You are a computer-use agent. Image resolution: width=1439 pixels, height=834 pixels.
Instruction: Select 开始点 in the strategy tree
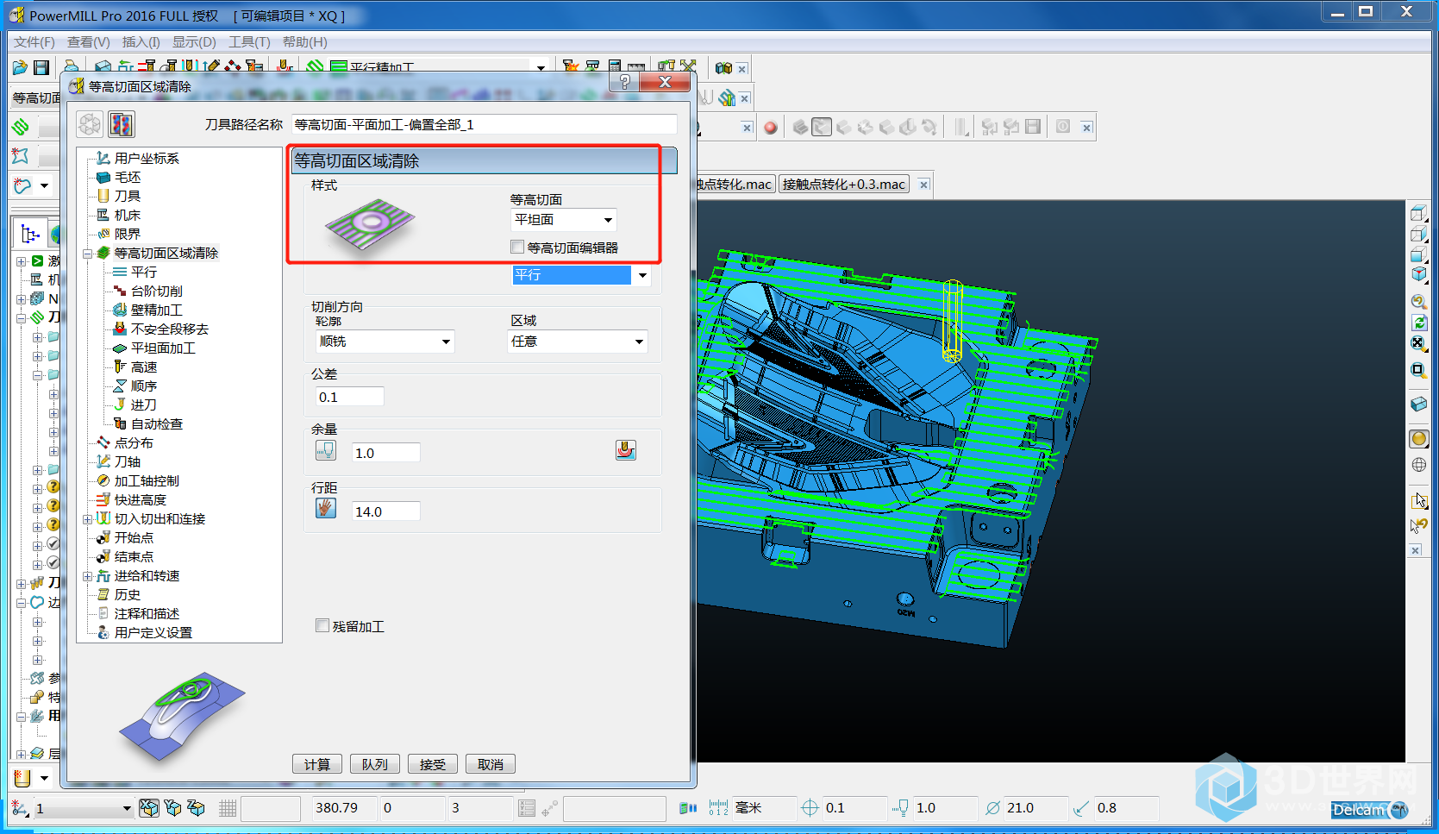tap(134, 538)
